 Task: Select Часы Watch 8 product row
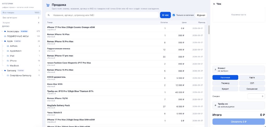125,114
